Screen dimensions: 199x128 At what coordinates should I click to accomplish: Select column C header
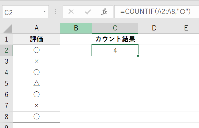(115, 28)
